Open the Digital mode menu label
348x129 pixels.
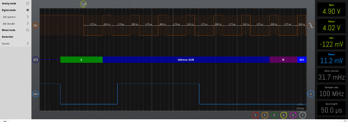click(x=9, y=10)
